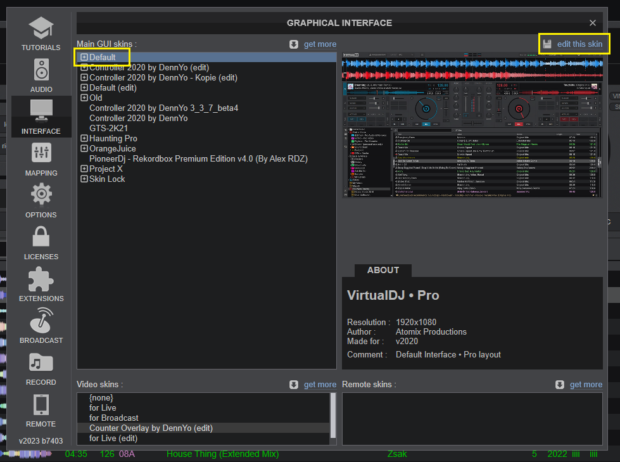
Task: Click get more link for Video skins
Action: click(320, 385)
